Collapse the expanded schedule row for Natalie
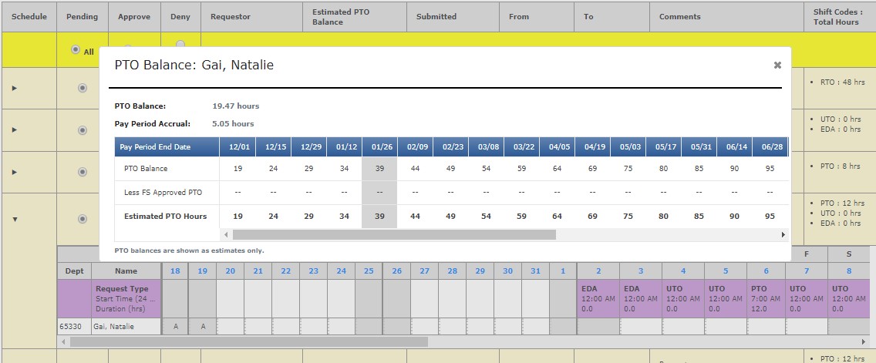This screenshot has height=363, width=876. [14, 219]
